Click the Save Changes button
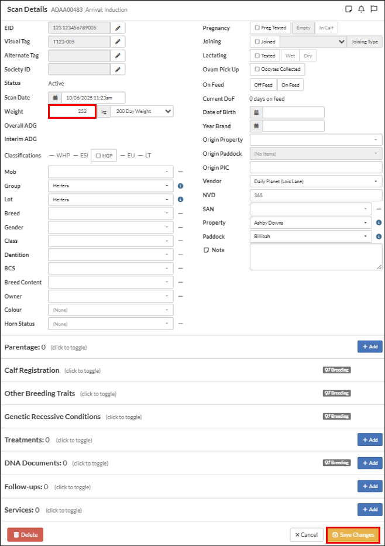This screenshot has height=546, width=385. [x=353, y=535]
